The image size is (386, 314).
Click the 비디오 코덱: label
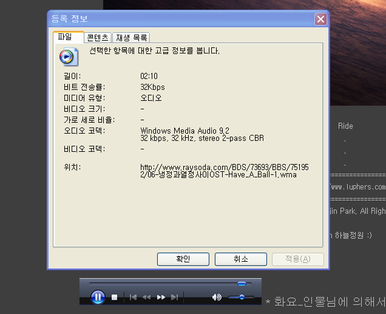pyautogui.click(x=84, y=149)
